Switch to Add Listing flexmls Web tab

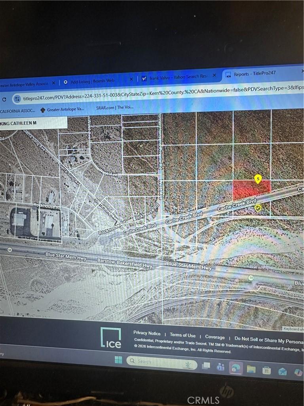(x=92, y=81)
